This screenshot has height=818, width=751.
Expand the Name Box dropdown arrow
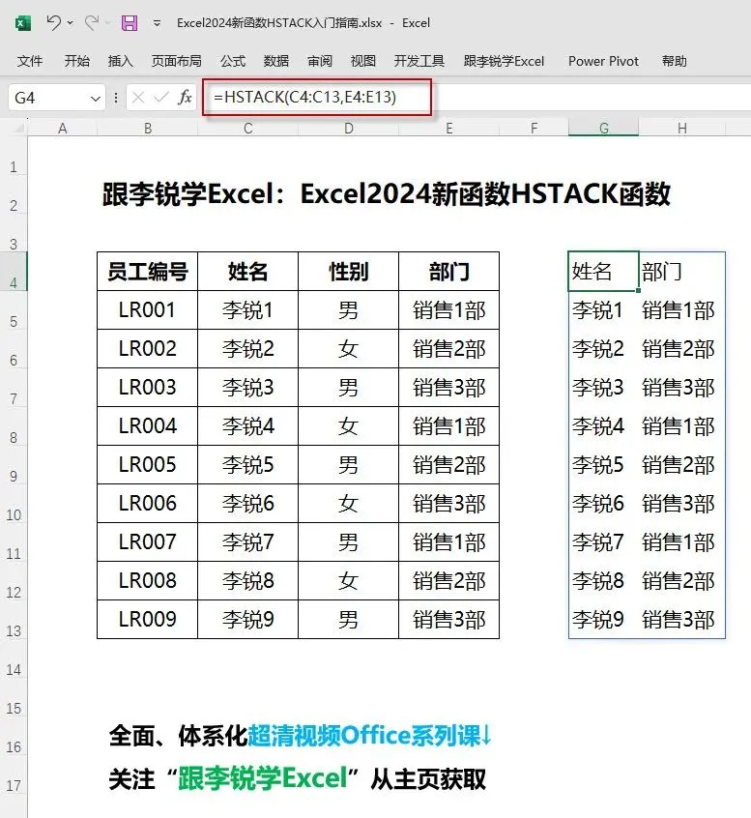click(x=96, y=98)
